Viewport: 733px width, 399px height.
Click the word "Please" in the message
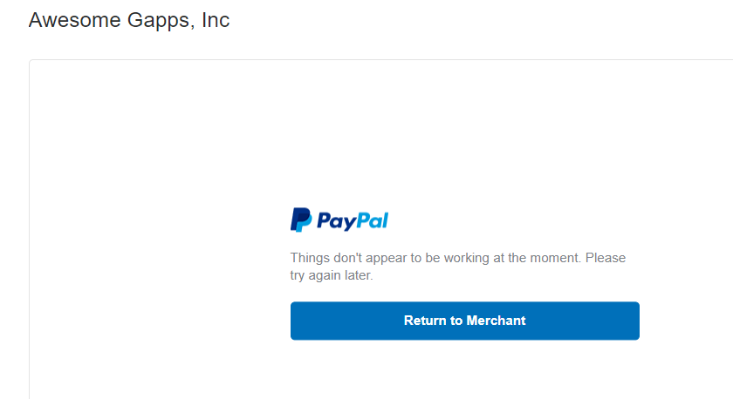tap(606, 258)
